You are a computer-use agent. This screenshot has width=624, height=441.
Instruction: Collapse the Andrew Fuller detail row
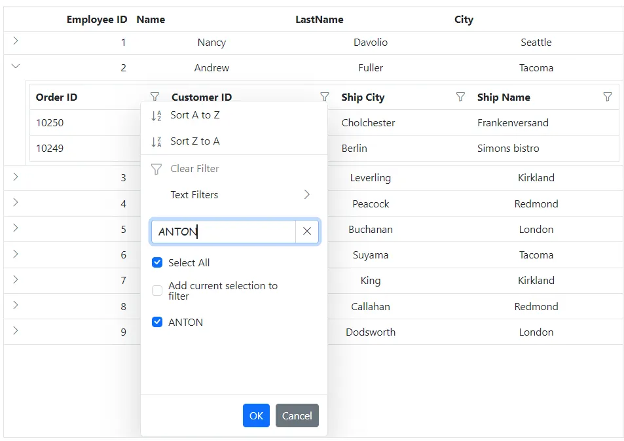(15, 66)
